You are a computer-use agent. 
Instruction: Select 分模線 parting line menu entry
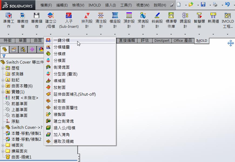[60, 54]
